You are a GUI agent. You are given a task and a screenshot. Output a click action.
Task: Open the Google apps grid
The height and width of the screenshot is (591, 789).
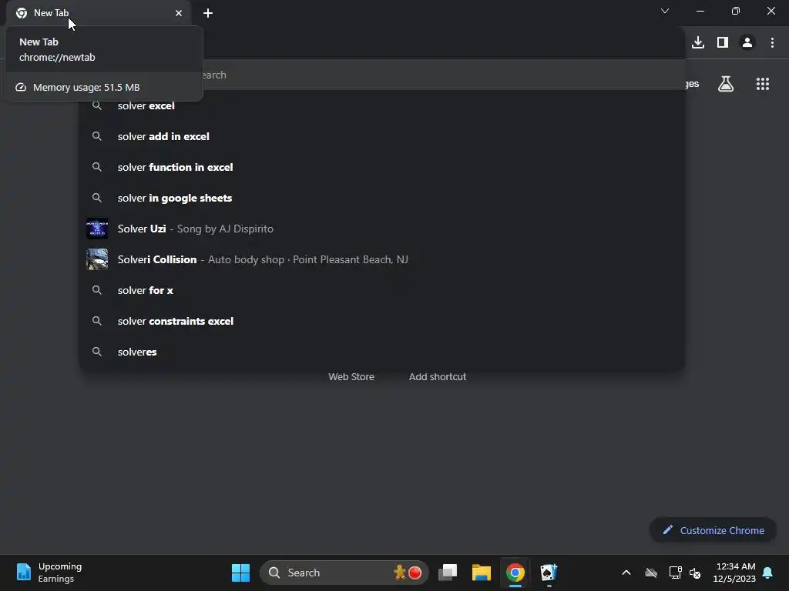[x=763, y=84]
